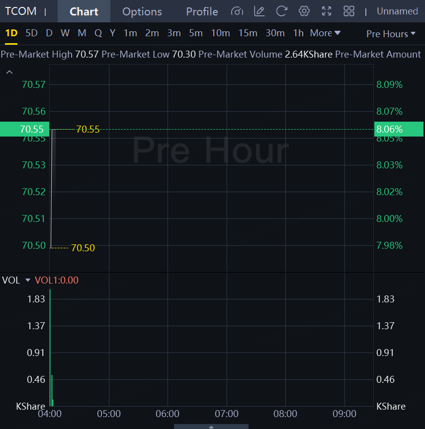The image size is (425, 429).
Task: Click the current price 70.55 axis label
Action: tap(25, 129)
